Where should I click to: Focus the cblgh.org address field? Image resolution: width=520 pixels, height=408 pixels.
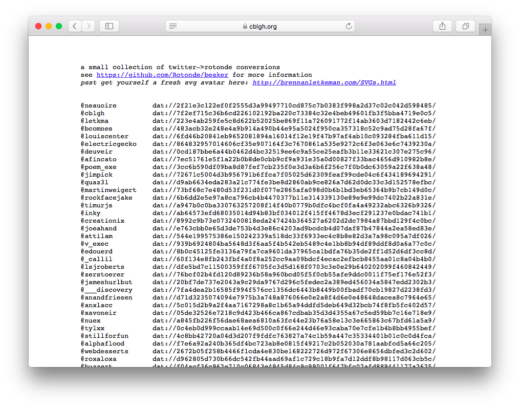pyautogui.click(x=261, y=26)
